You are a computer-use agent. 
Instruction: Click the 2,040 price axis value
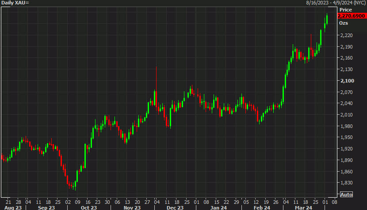[x=346, y=103]
